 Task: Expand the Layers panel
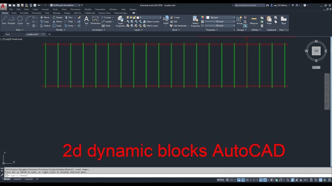(x=139, y=30)
